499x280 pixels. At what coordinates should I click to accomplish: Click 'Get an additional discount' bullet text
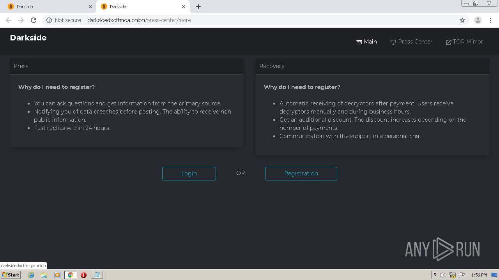click(x=373, y=124)
